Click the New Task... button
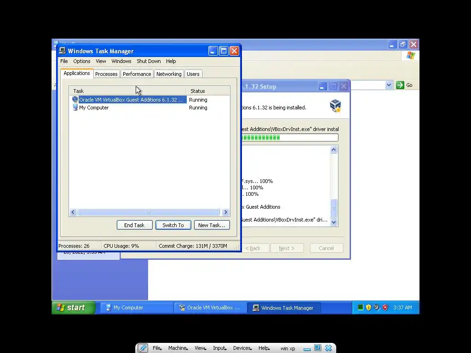This screenshot has height=353, width=471. coord(212,225)
